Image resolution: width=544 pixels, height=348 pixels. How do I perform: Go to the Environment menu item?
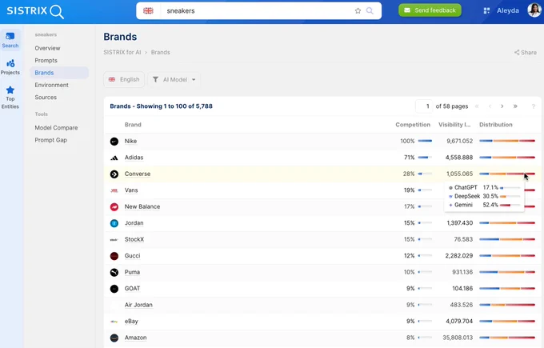point(51,85)
